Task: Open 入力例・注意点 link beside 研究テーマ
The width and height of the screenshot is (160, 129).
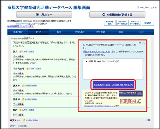Action: tap(31, 121)
